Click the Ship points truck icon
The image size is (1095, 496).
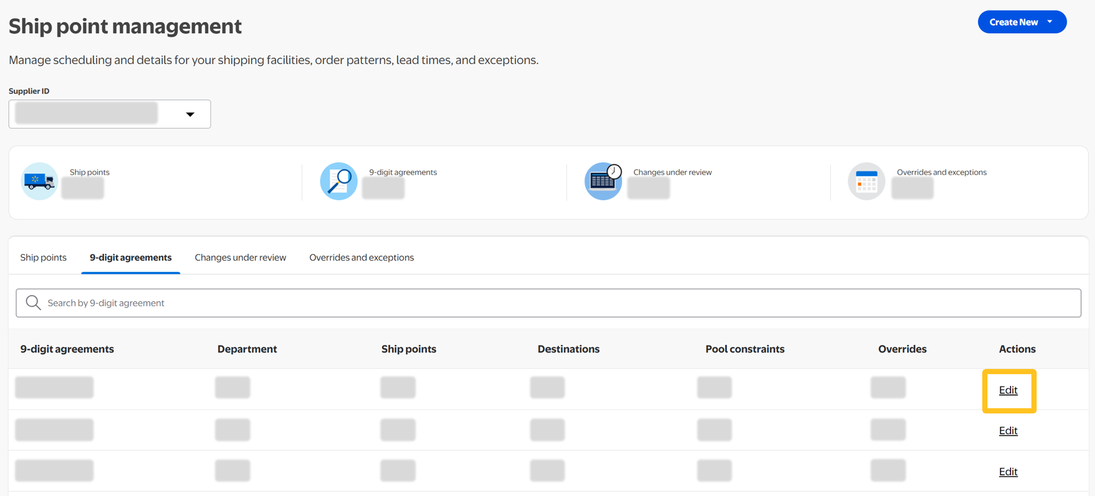point(39,181)
